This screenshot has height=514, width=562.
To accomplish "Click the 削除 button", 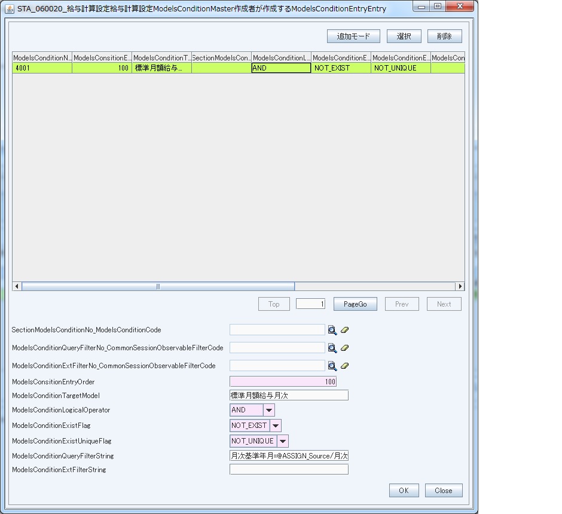I will [444, 36].
